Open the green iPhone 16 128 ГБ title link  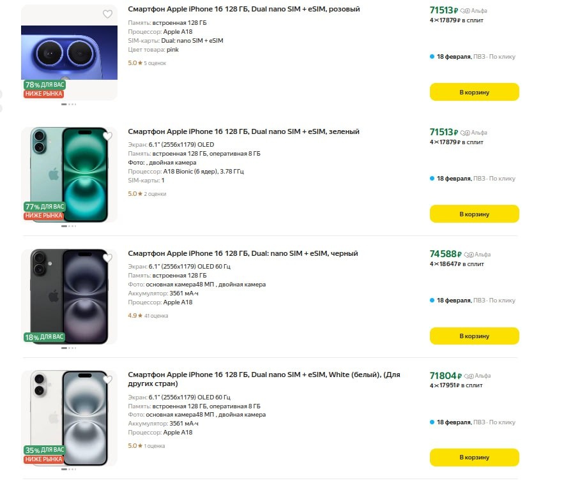click(x=243, y=131)
